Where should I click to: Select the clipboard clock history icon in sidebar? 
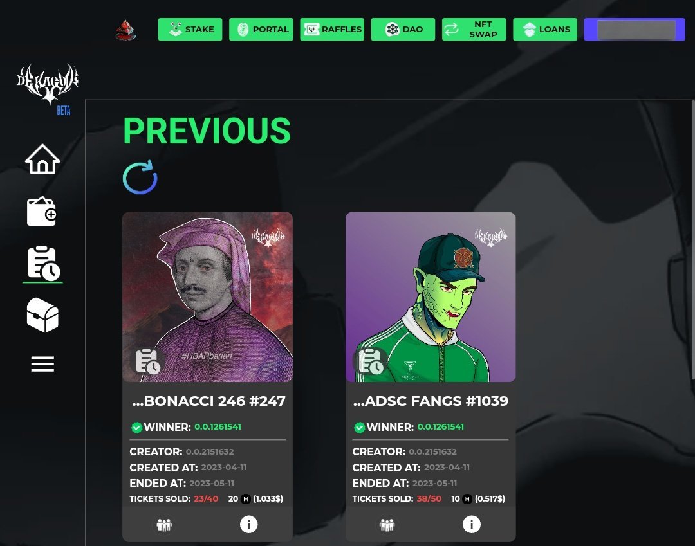[x=43, y=263]
